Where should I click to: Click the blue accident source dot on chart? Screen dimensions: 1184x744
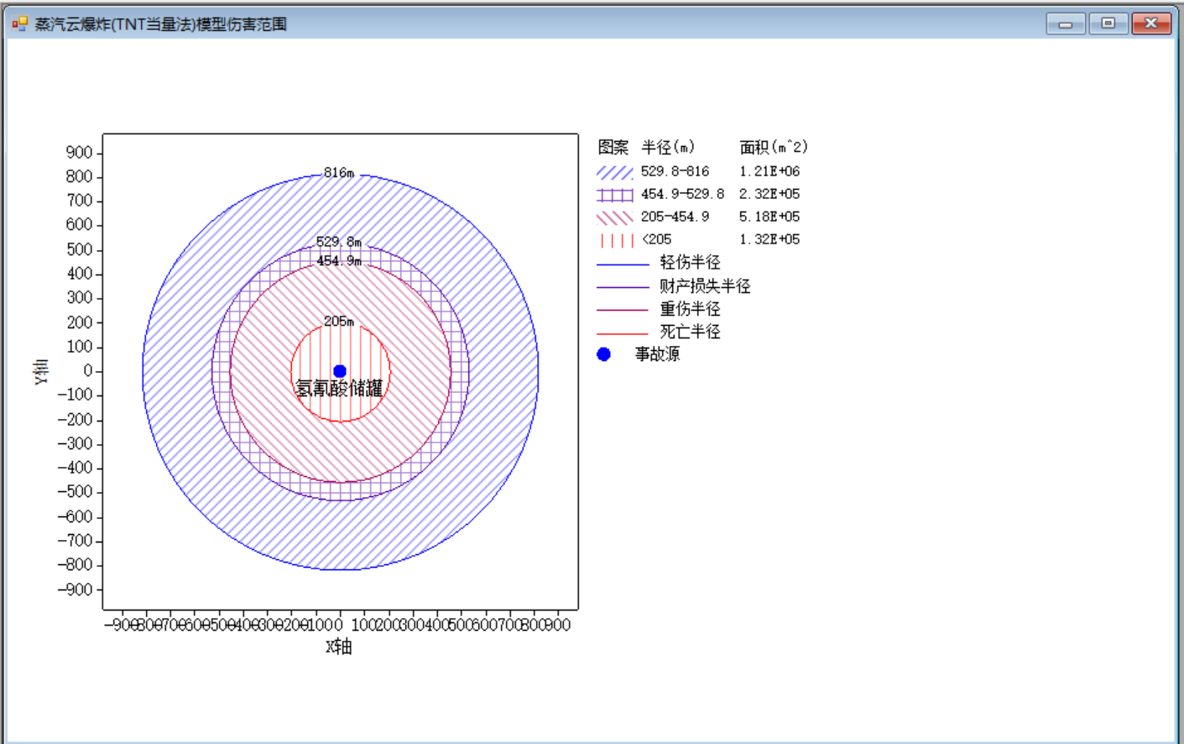340,371
